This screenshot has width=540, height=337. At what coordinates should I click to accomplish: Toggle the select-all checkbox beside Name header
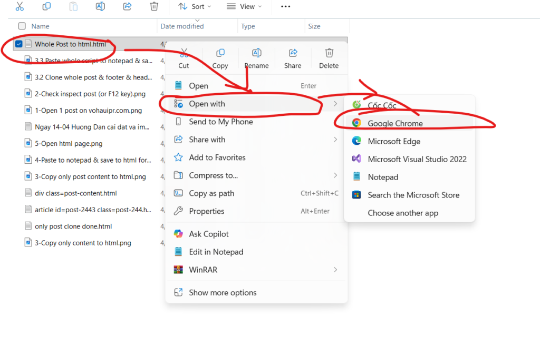click(22, 26)
